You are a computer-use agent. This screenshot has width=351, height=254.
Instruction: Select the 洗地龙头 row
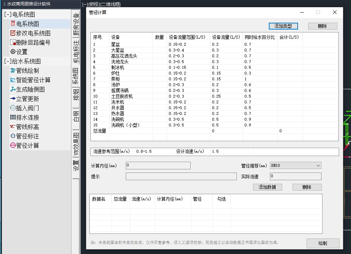tap(214, 62)
